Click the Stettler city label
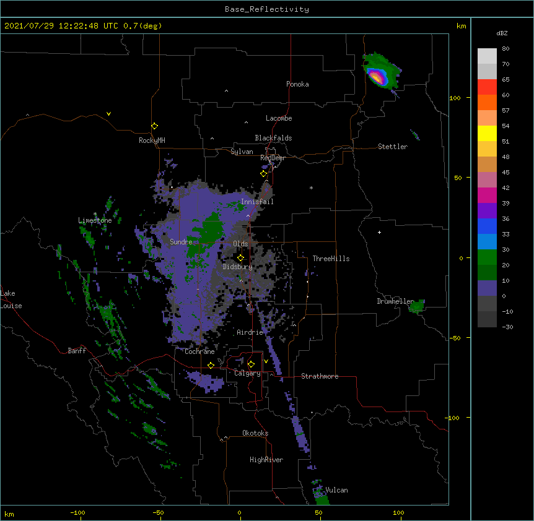 pos(393,147)
